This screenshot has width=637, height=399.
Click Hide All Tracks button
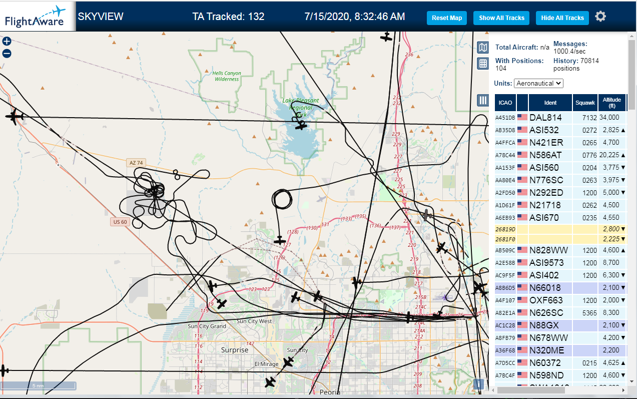[x=562, y=18]
